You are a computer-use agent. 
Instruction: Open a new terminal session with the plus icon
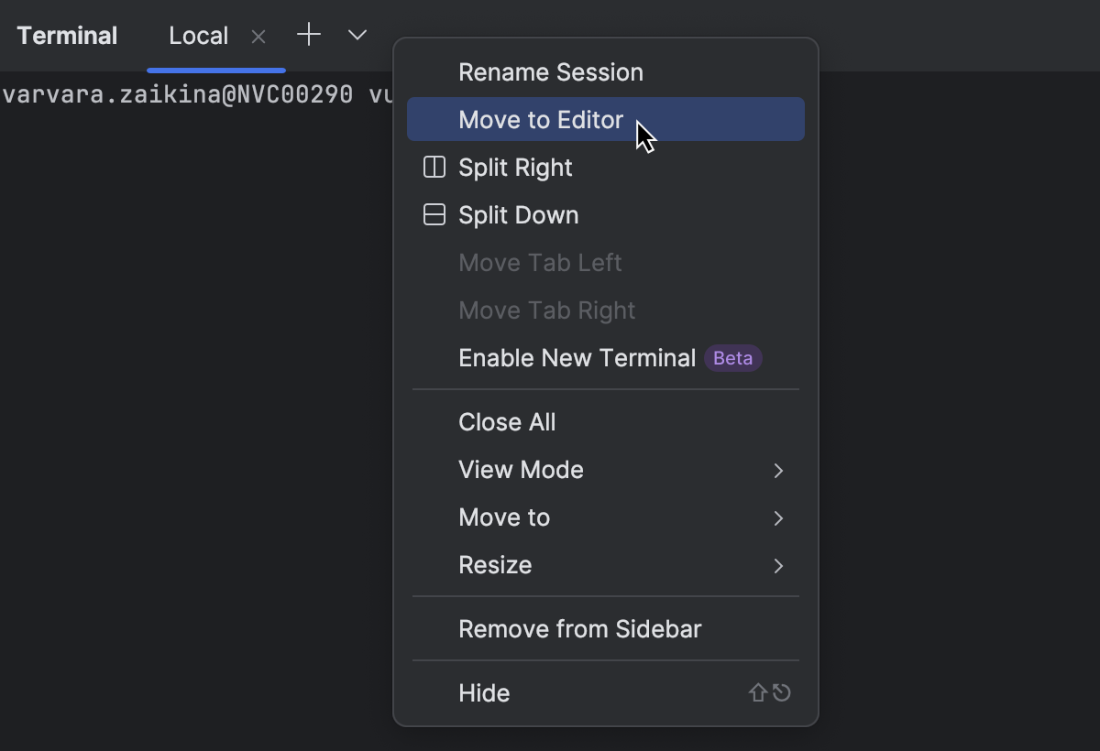coord(308,35)
